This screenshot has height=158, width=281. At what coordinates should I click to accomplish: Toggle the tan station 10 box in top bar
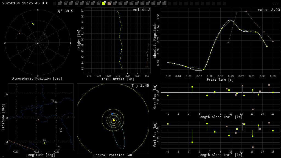[x=109, y=3]
